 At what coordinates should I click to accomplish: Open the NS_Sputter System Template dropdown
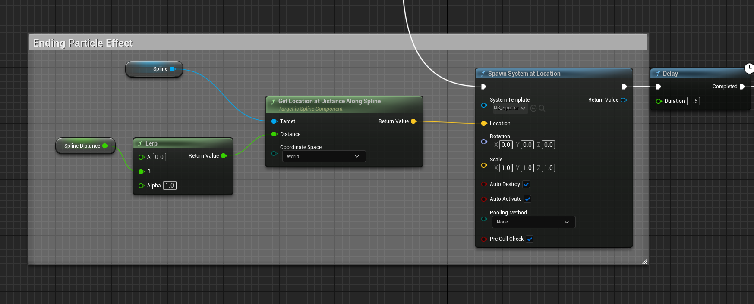point(510,108)
